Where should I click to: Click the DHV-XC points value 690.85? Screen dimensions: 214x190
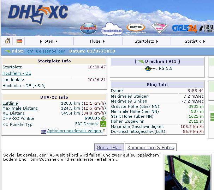point(92,118)
